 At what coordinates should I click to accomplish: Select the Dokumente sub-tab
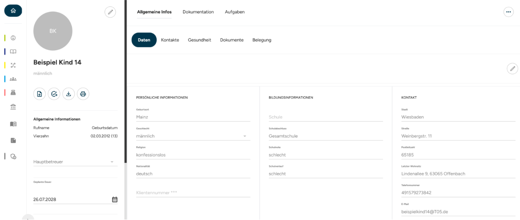click(x=232, y=40)
